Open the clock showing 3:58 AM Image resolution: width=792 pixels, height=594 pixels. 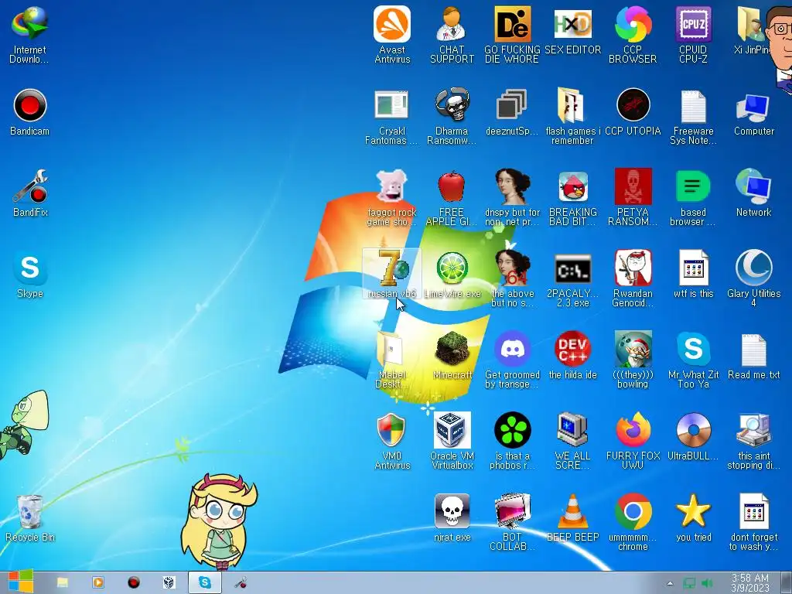750,583
